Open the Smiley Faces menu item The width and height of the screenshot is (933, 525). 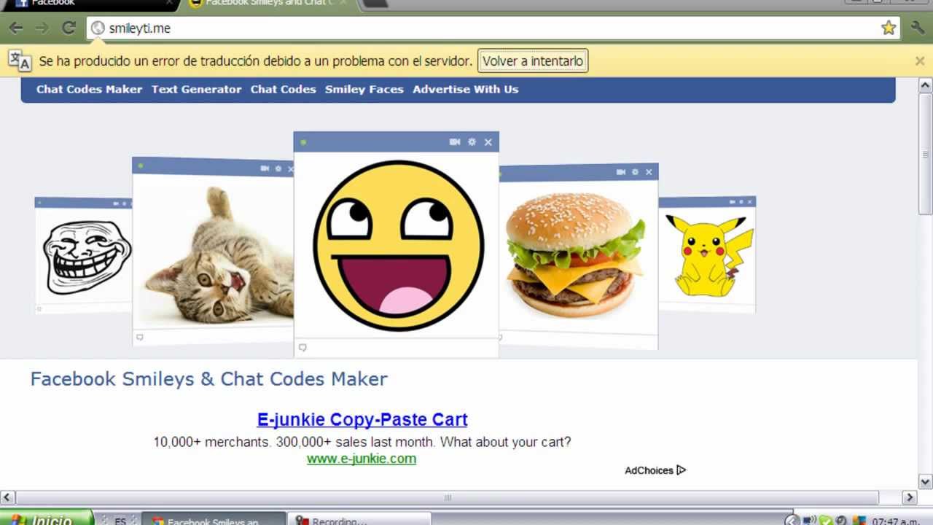click(364, 90)
